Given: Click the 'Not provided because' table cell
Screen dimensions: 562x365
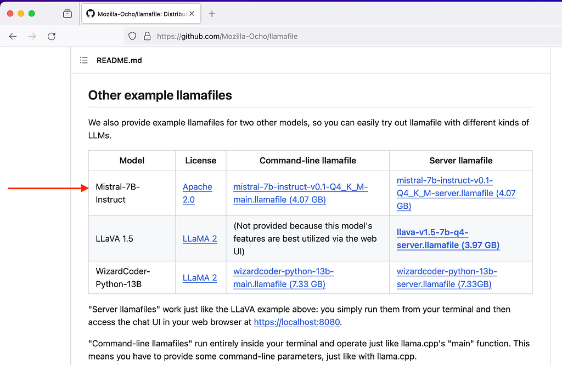Looking at the screenshot, I should (307, 239).
